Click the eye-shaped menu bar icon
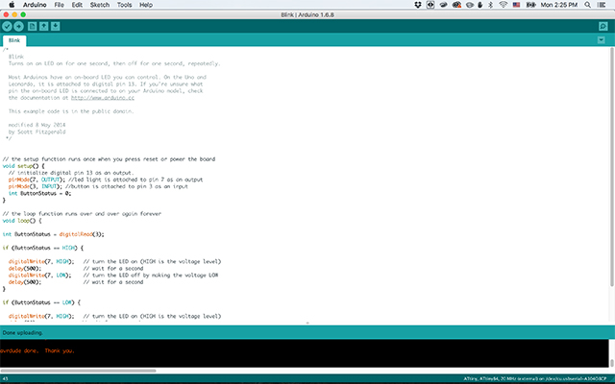This screenshot has width=615, height=384. tap(470, 5)
